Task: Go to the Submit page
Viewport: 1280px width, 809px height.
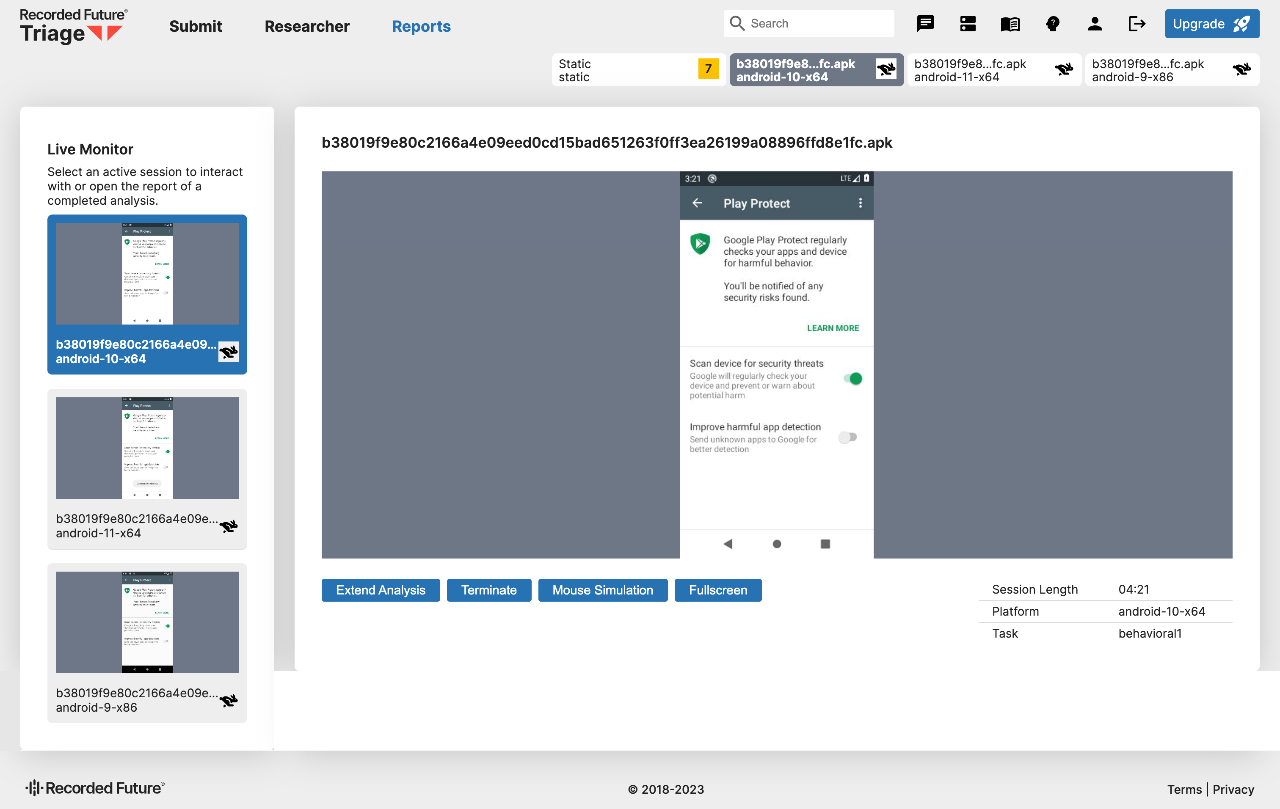Action: pos(196,26)
